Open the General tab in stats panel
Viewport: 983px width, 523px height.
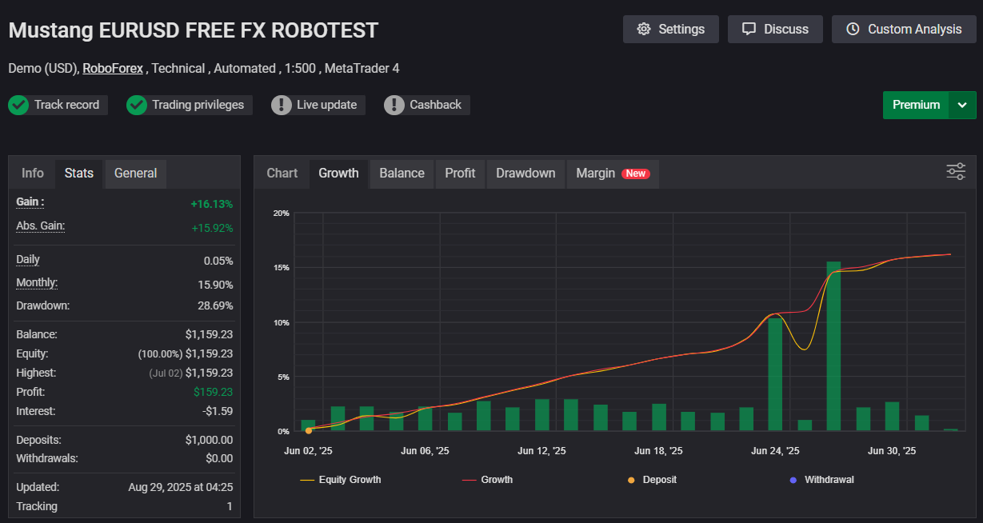click(135, 174)
